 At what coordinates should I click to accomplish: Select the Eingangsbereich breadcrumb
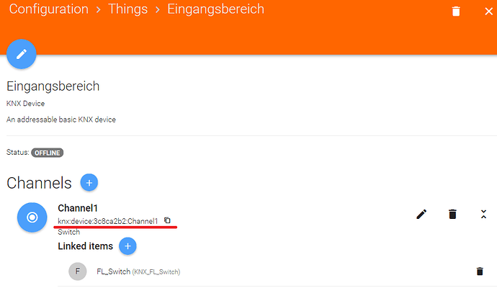[215, 10]
